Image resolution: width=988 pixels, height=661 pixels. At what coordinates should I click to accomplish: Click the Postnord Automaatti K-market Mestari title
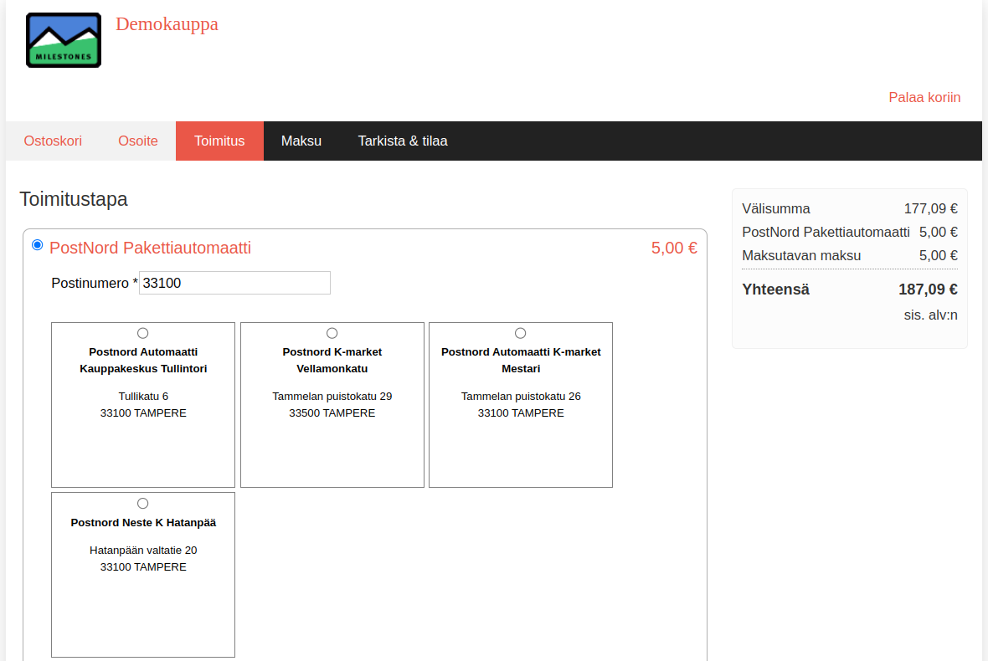pyautogui.click(x=521, y=360)
